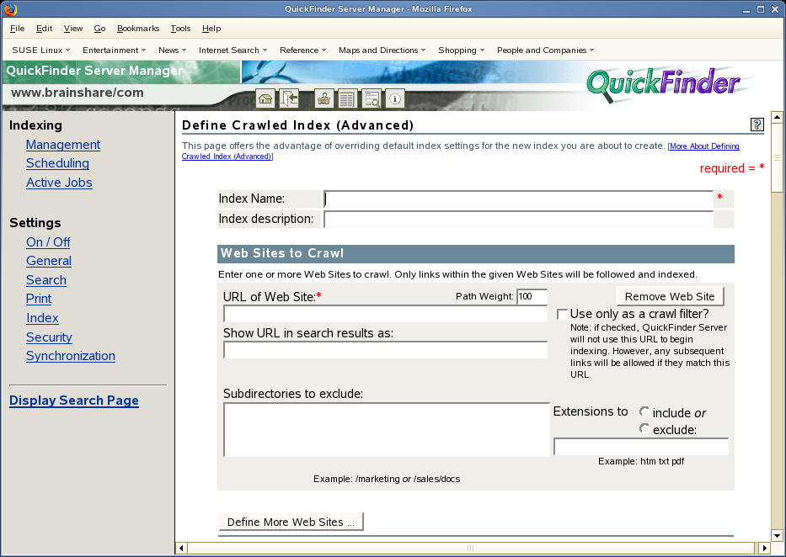
Task: Click the vertical scrollbar down arrow
Action: pyautogui.click(x=777, y=535)
